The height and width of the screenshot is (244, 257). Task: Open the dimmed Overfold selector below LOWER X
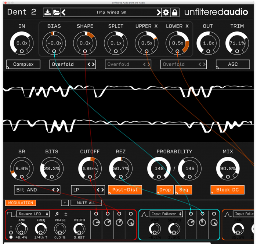[184, 64]
